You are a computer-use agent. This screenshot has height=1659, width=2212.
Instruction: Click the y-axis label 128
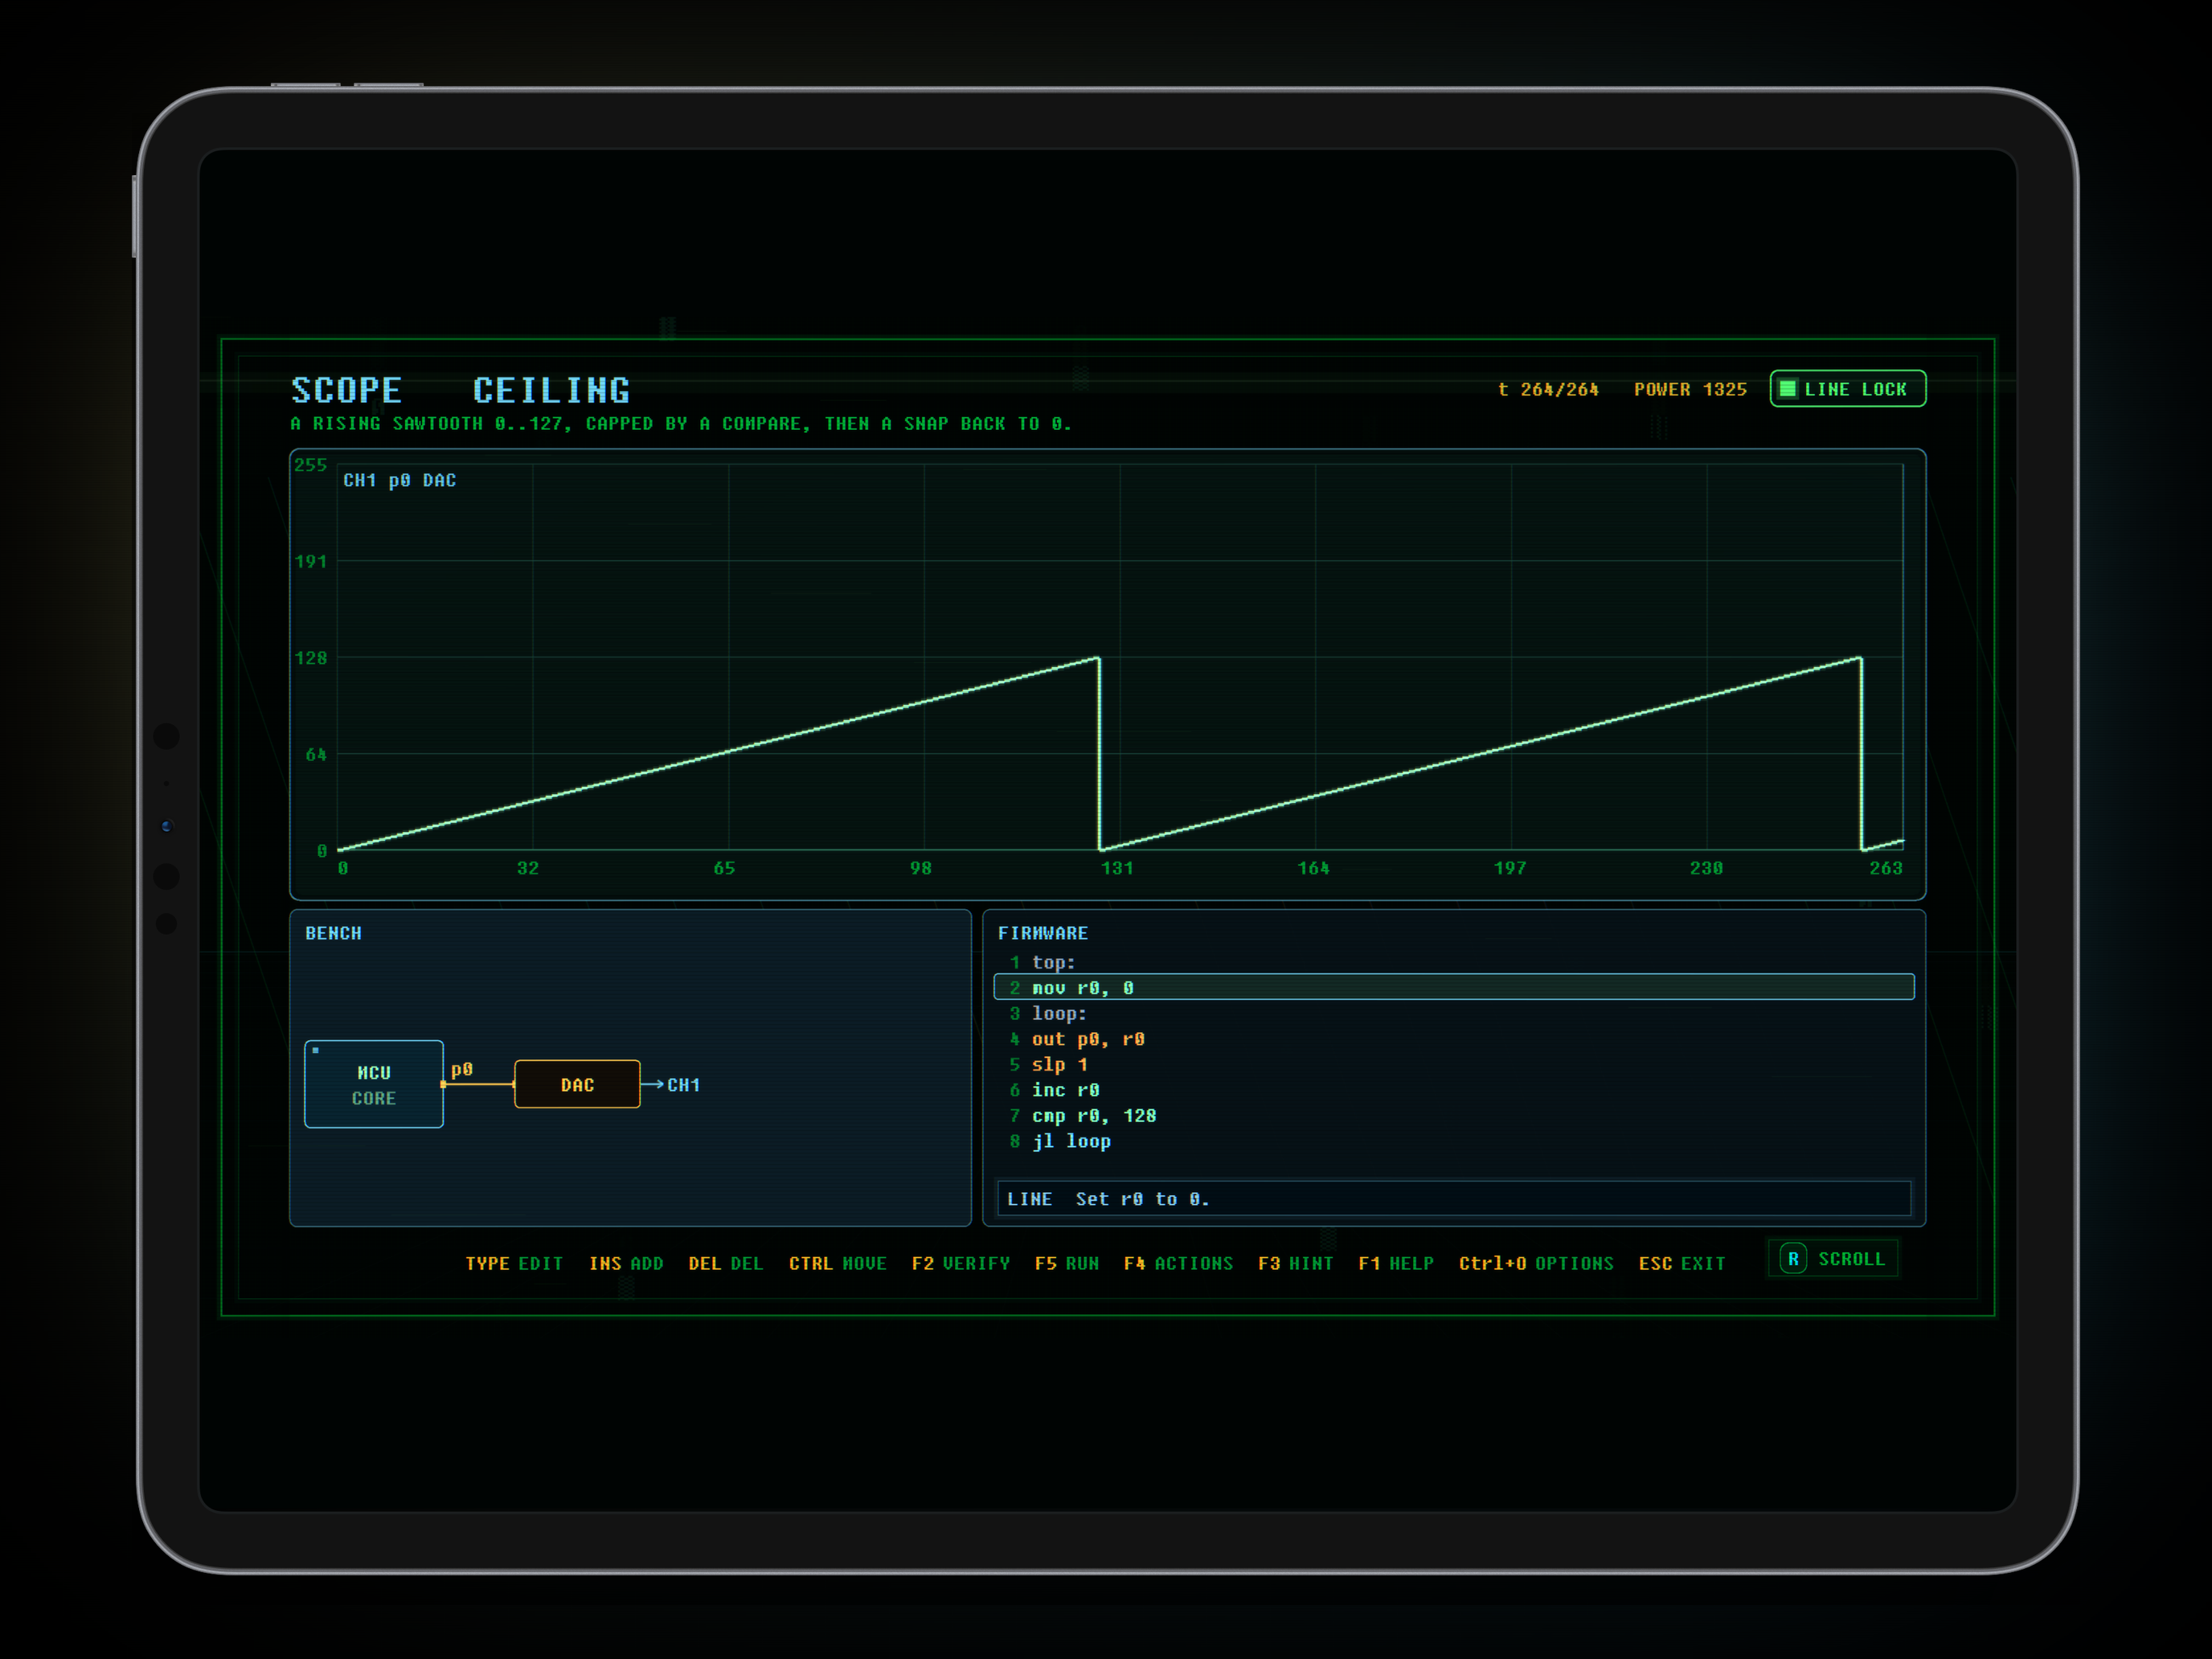point(311,657)
